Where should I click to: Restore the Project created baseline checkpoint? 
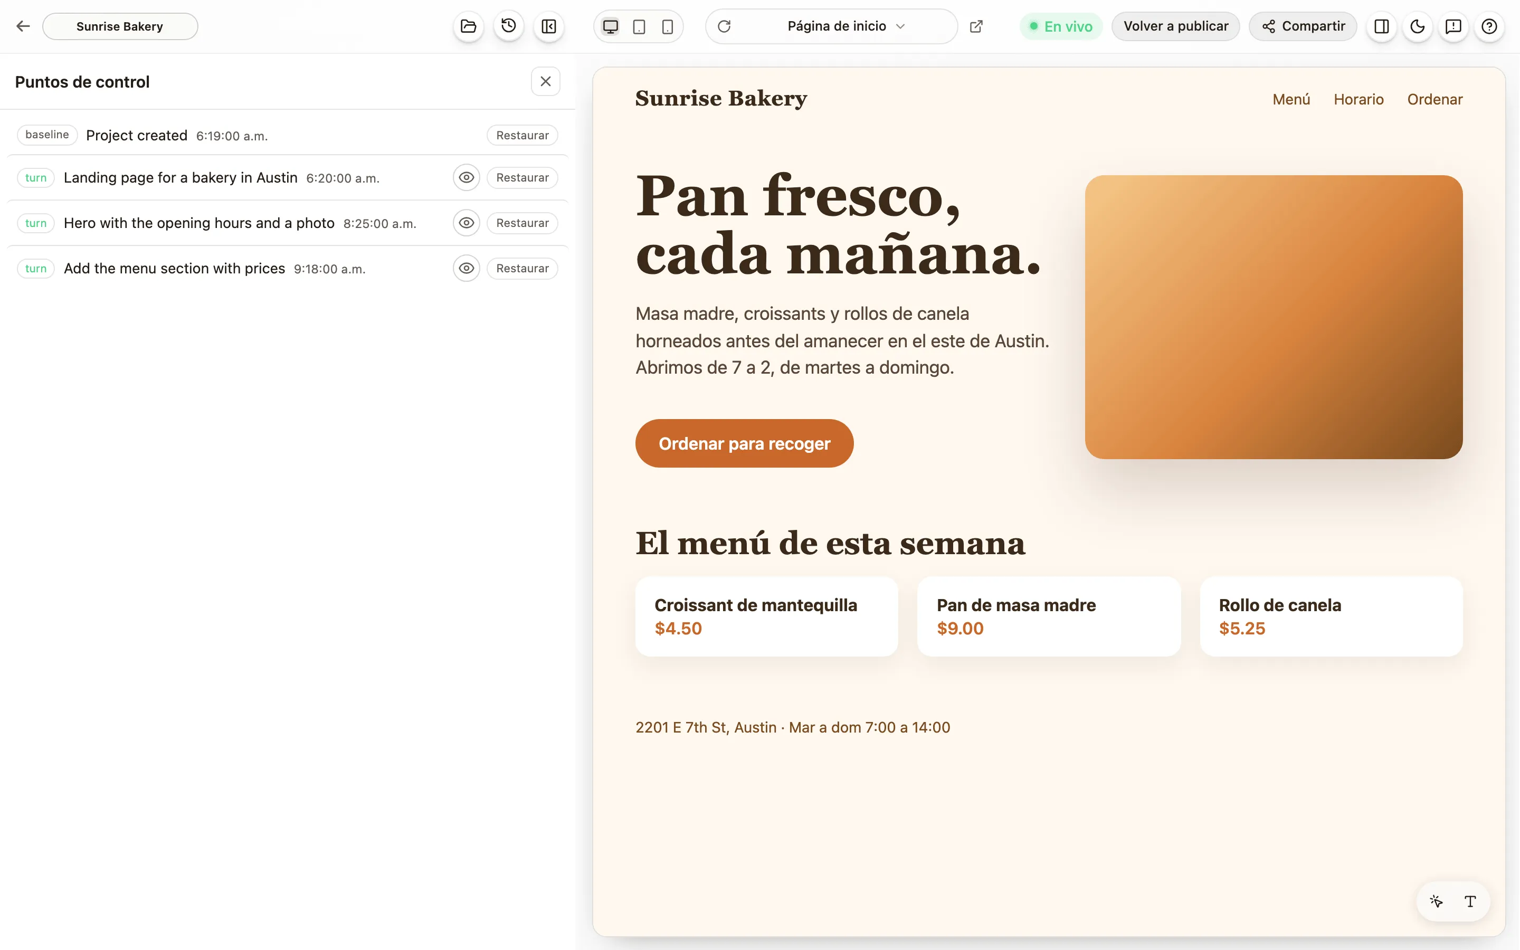point(522,135)
